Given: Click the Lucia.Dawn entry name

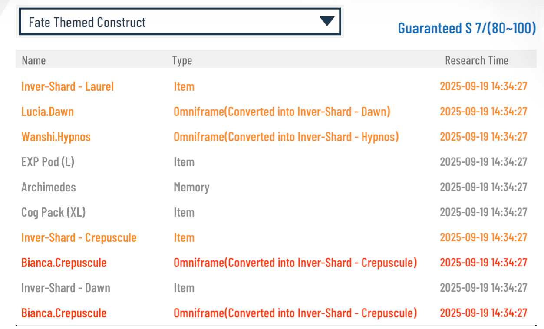Looking at the screenshot, I should coord(48,112).
